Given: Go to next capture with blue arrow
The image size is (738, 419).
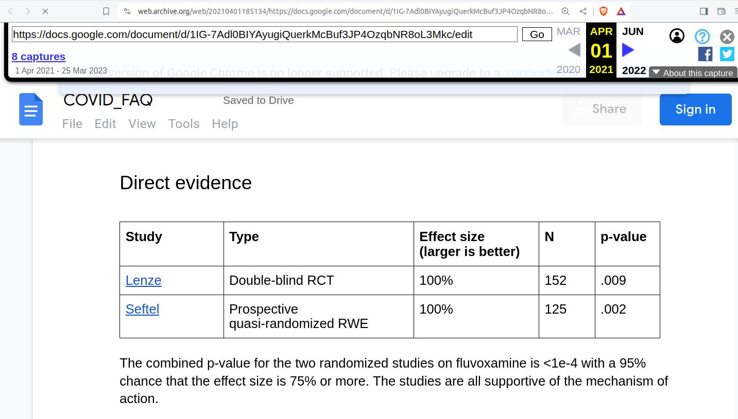Looking at the screenshot, I should click(x=628, y=50).
